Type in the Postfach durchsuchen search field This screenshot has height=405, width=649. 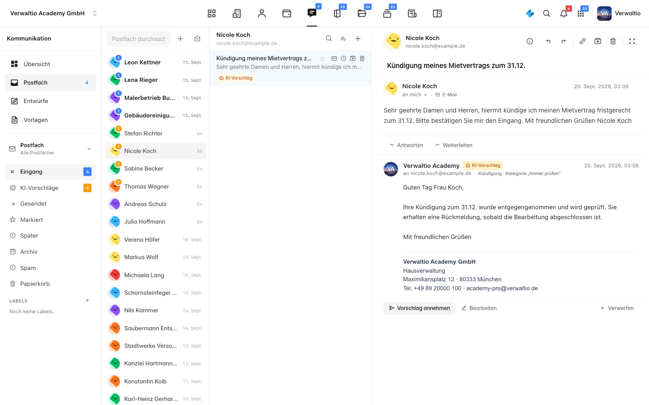pyautogui.click(x=138, y=39)
